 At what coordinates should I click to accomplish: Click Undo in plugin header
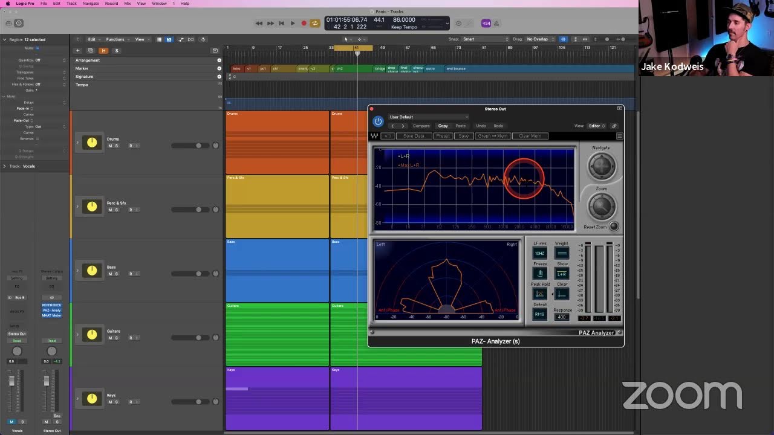pyautogui.click(x=481, y=126)
